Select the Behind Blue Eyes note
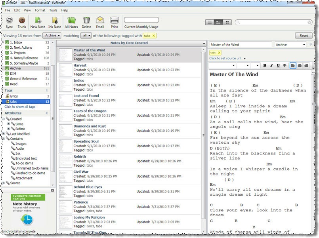The width and height of the screenshot is (319, 238). (130, 191)
